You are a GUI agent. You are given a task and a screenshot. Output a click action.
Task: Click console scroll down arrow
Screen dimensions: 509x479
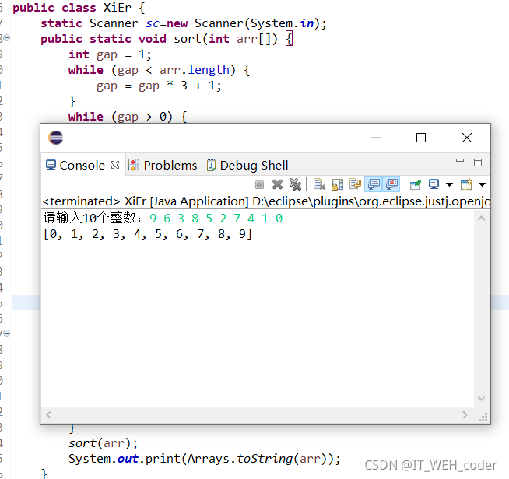coord(482,398)
